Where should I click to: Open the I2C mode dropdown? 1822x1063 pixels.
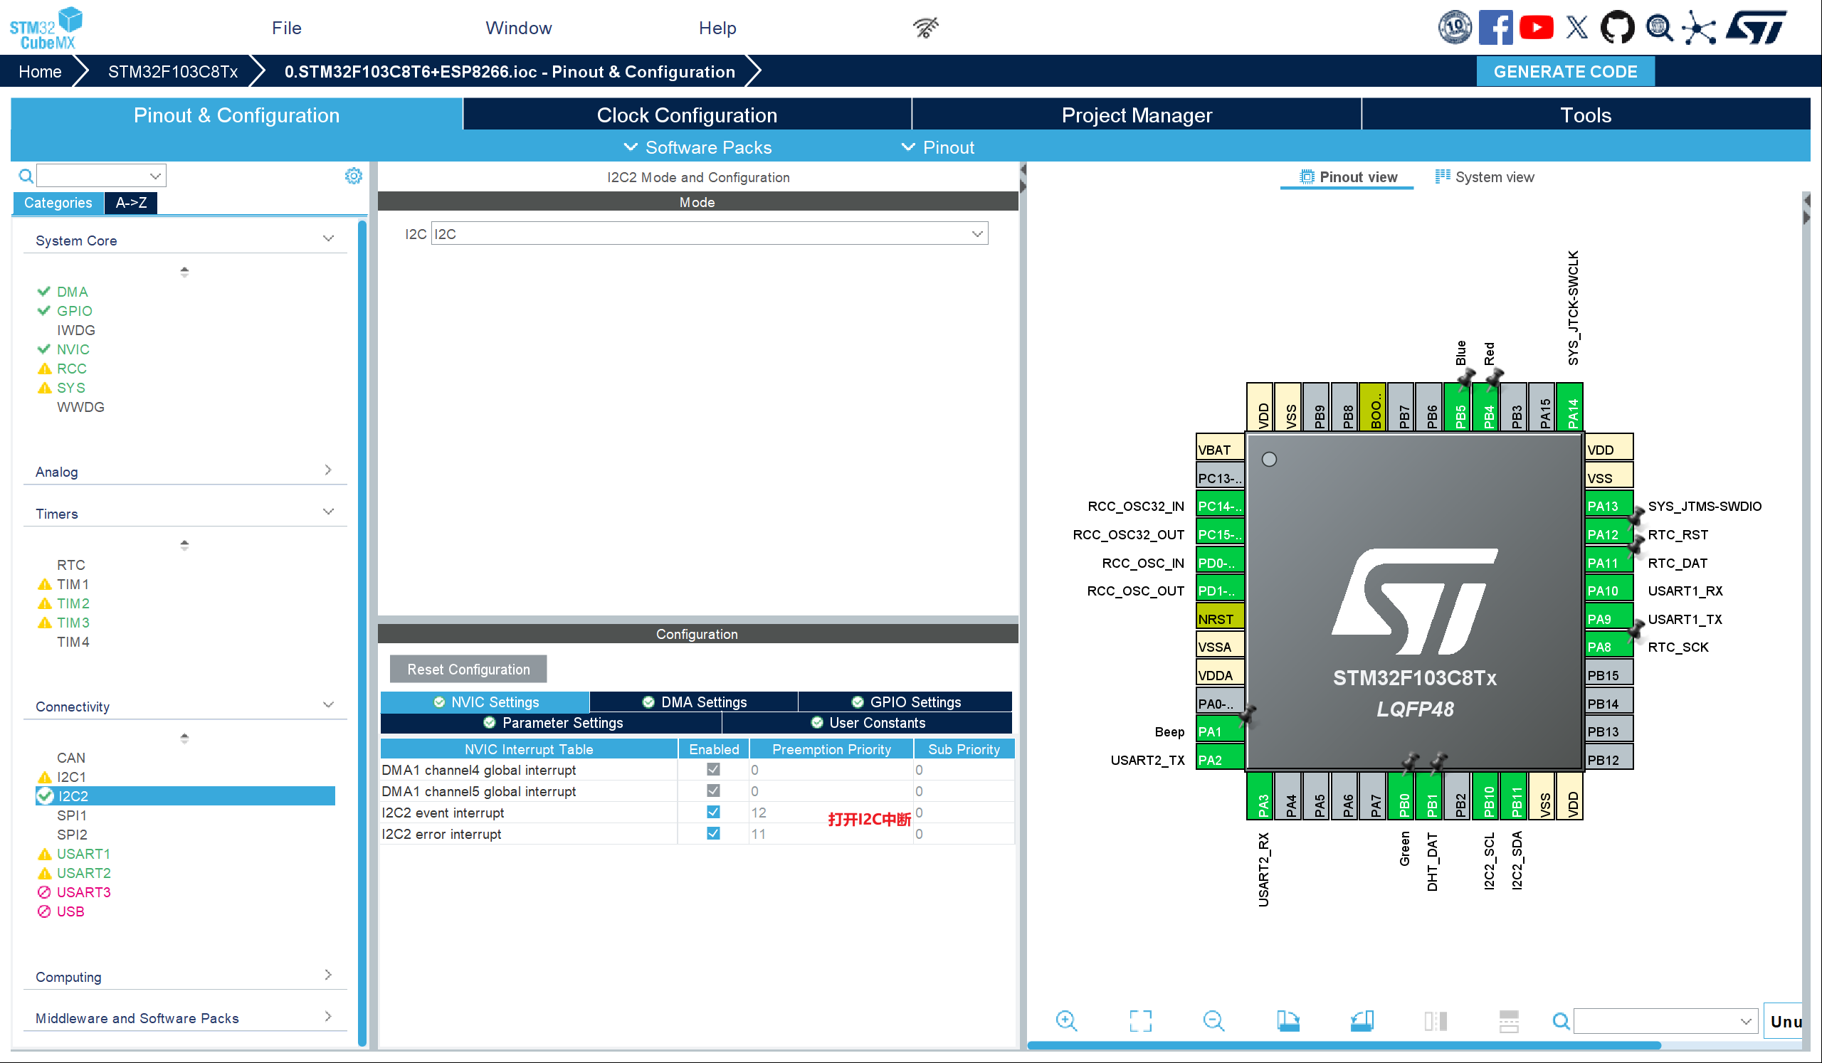pyautogui.click(x=976, y=233)
